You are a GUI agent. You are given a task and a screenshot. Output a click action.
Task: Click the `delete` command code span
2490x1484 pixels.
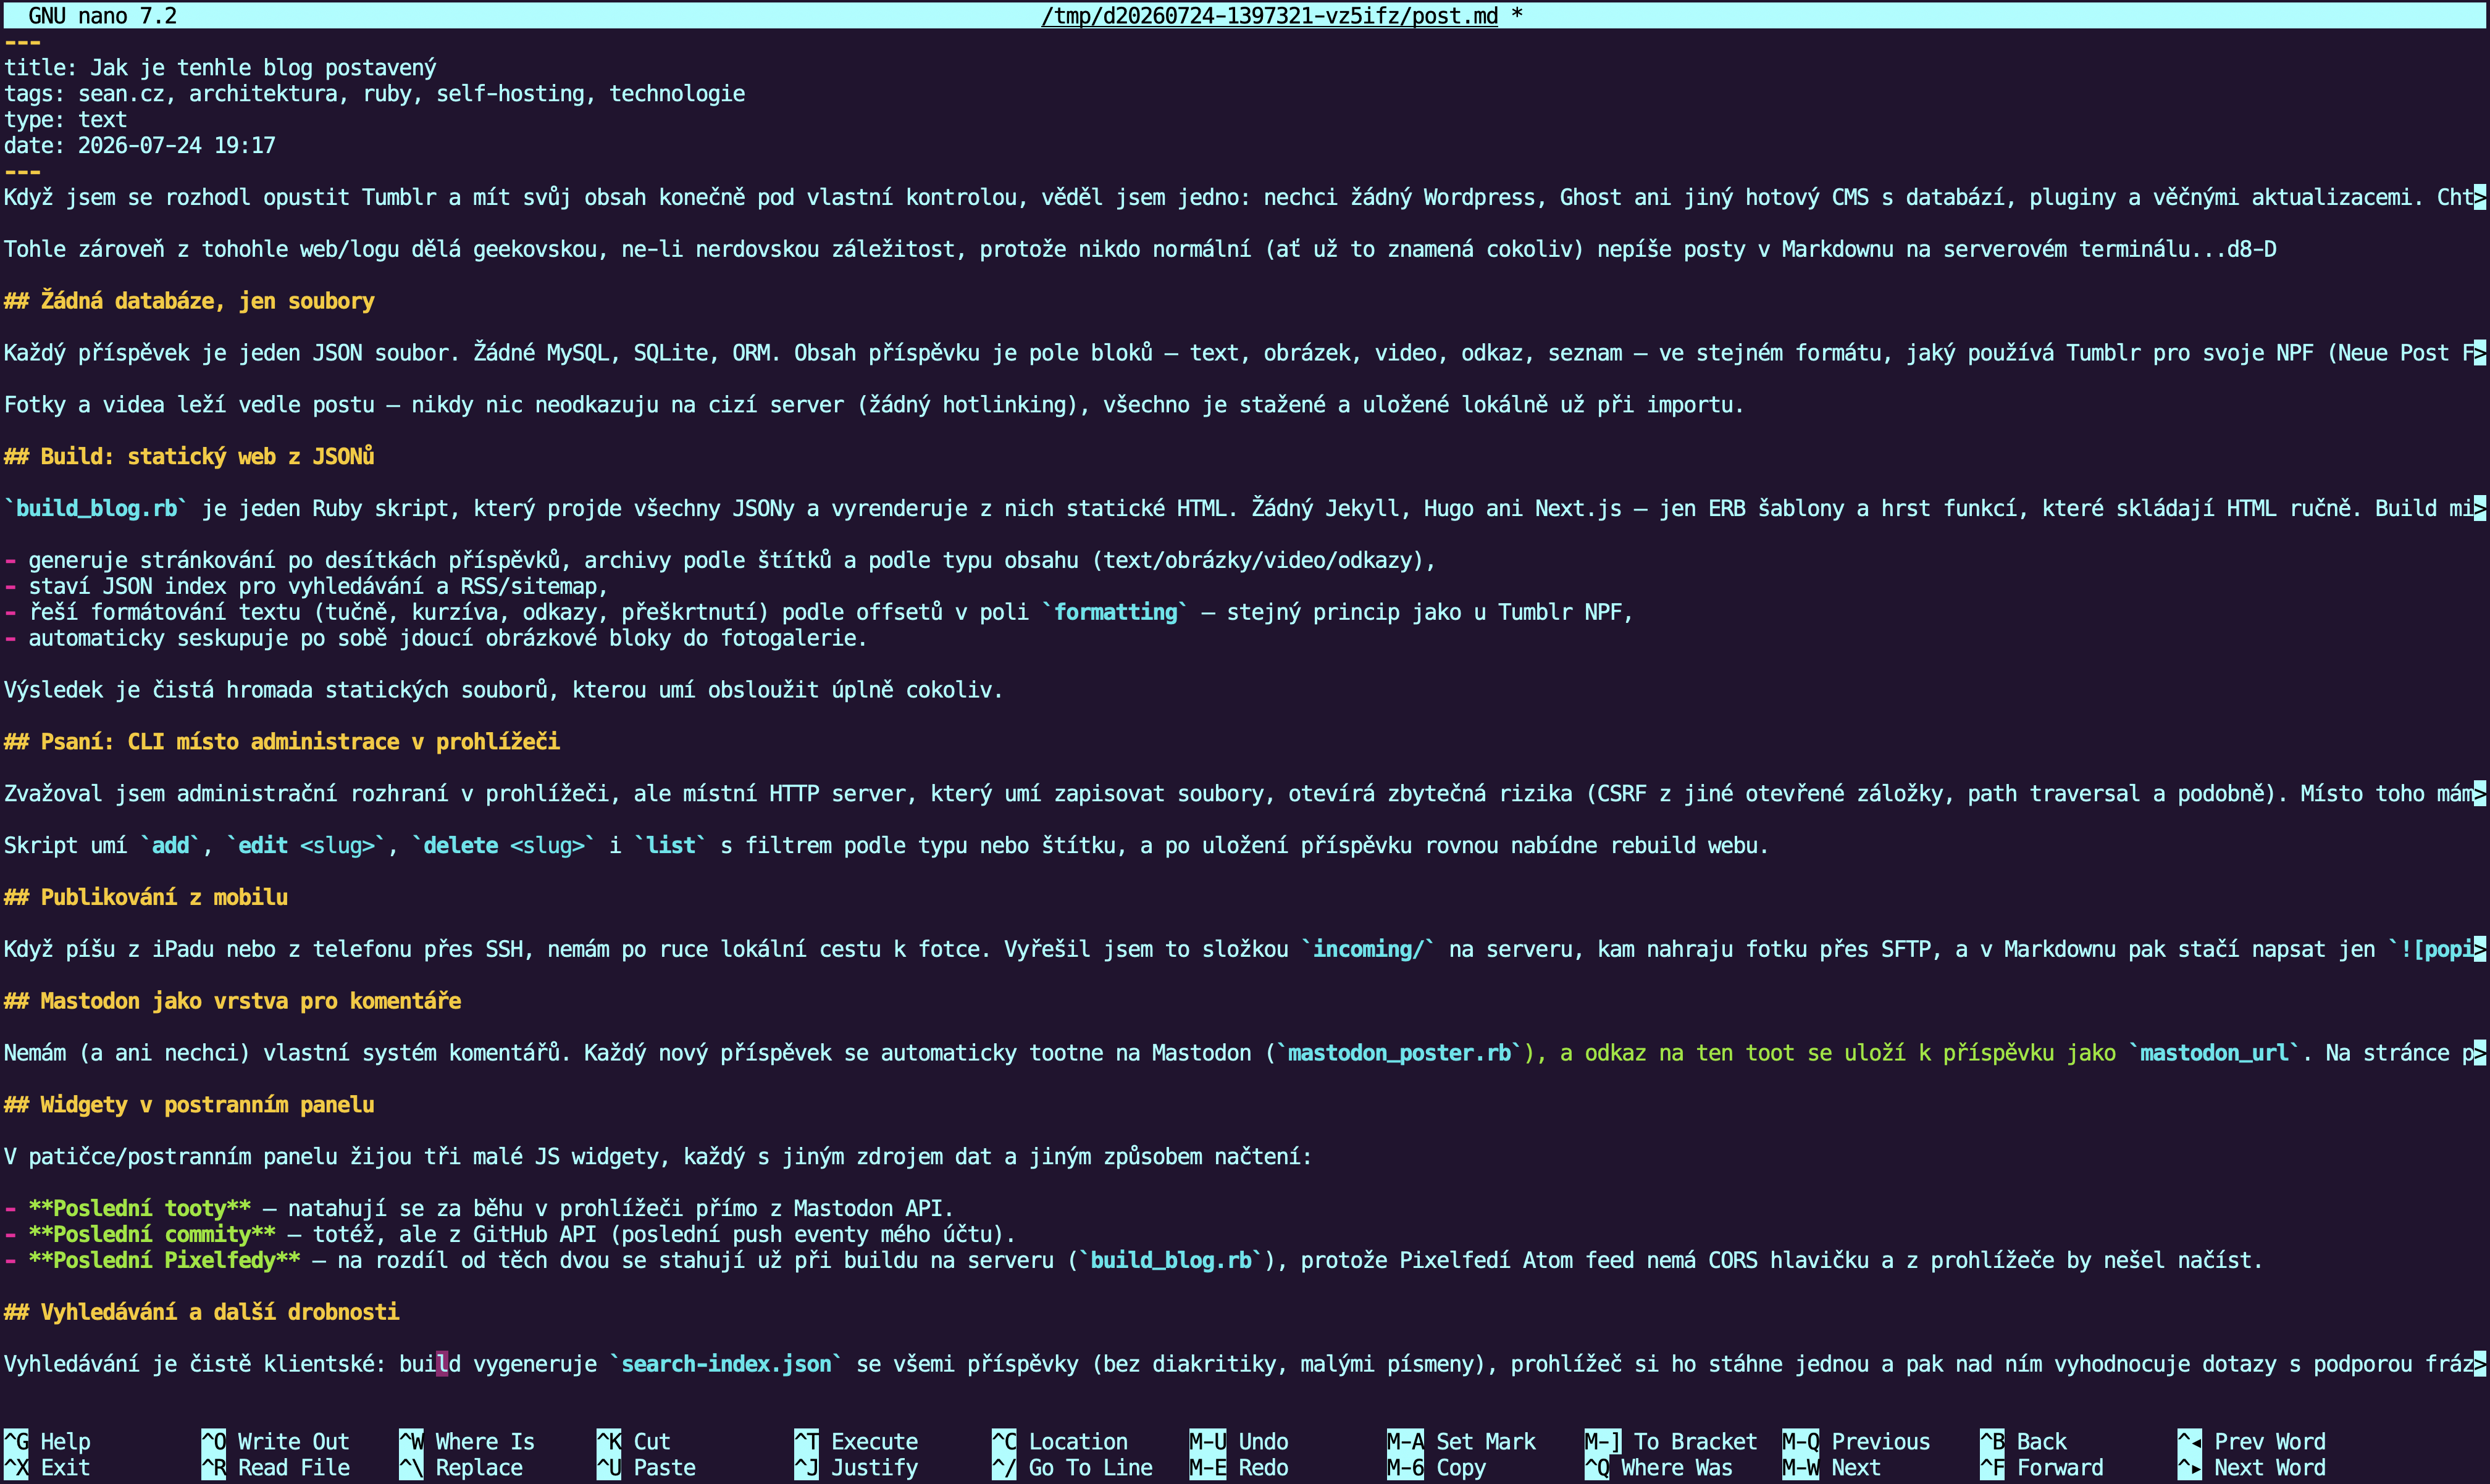[504, 845]
